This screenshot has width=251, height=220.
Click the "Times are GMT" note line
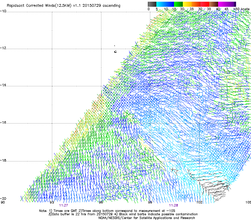(x=107, y=211)
